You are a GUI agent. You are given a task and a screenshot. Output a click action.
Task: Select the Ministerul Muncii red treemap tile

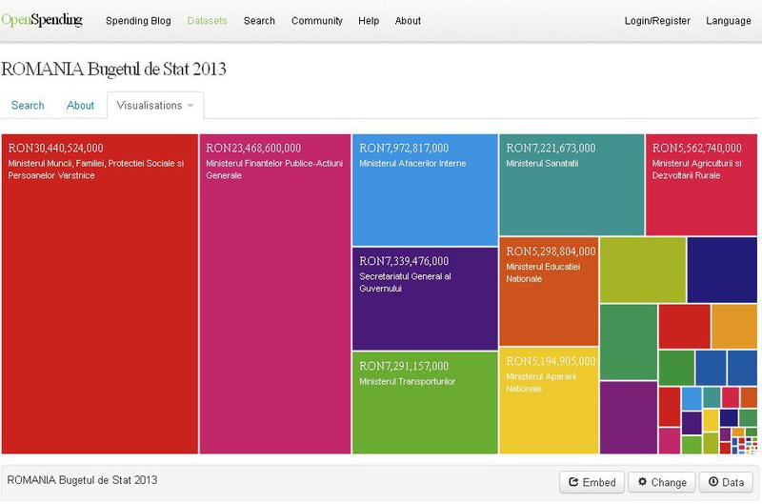pyautogui.click(x=100, y=294)
